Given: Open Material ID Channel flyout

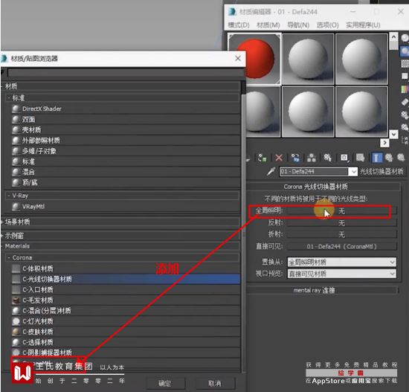Looking at the screenshot, I should point(344,158).
